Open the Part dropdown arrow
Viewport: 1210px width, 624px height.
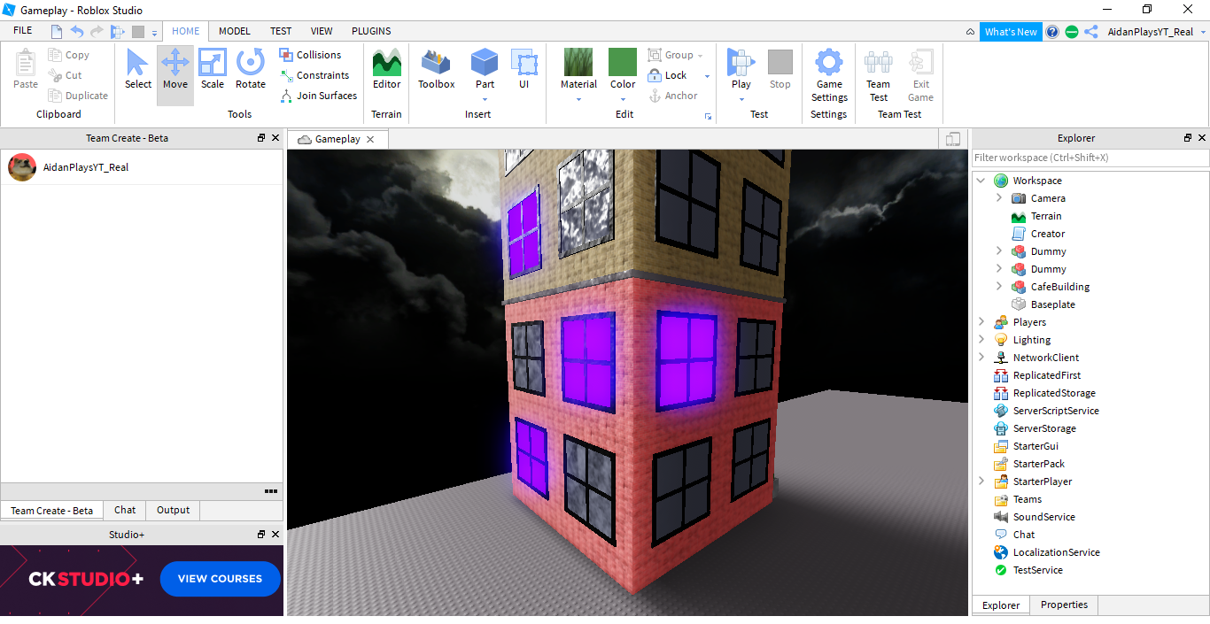(485, 99)
